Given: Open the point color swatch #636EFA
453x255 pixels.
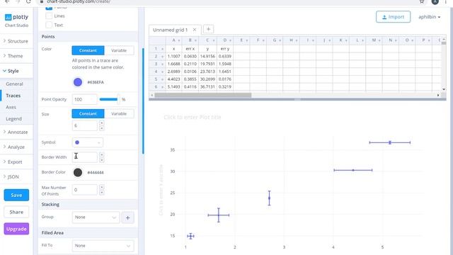Looking at the screenshot, I should click(x=78, y=82).
